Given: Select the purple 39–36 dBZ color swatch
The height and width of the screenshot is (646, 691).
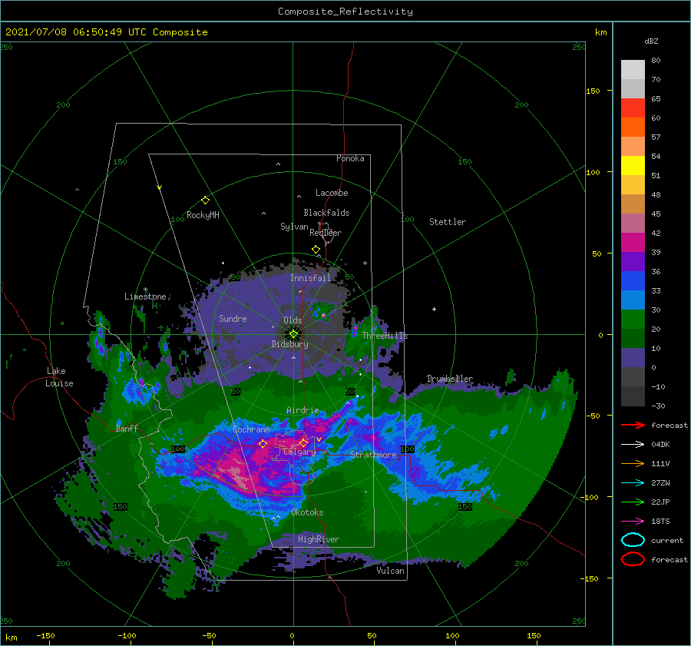Looking at the screenshot, I should coord(633,261).
